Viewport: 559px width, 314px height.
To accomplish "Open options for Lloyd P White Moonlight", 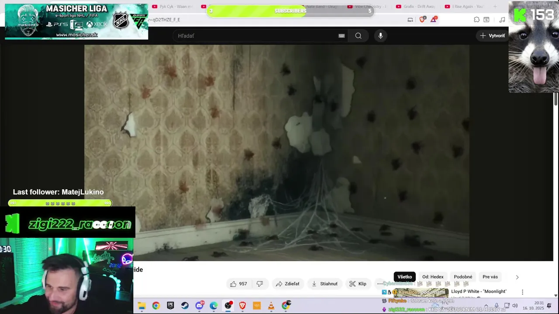I will [522, 292].
